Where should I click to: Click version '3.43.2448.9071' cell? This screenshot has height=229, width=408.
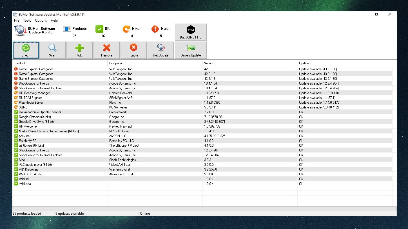coord(215,122)
